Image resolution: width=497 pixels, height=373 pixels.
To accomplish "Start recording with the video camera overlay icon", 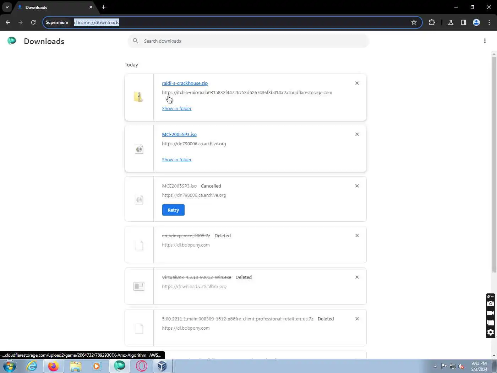I will (x=490, y=313).
